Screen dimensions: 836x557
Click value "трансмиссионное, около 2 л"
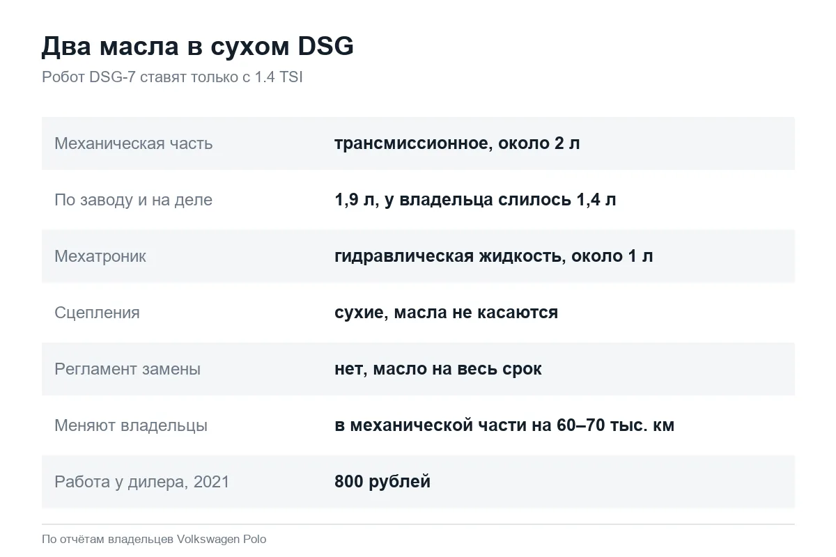(457, 143)
